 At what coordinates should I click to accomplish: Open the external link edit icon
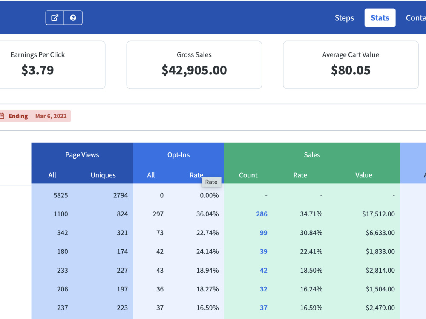coord(55,18)
